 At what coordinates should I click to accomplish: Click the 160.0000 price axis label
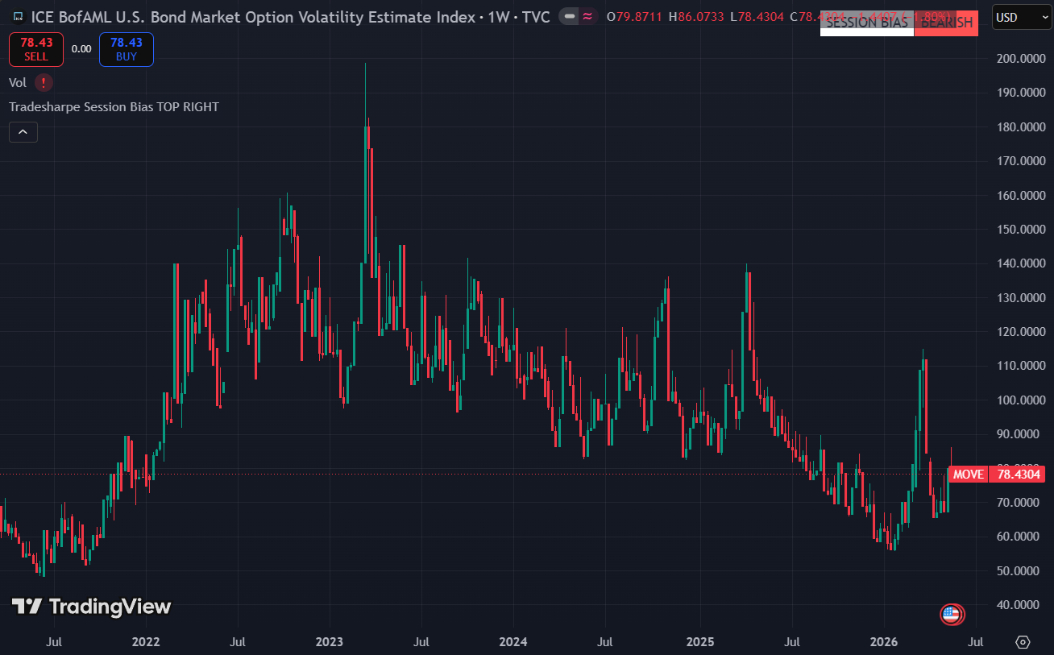click(x=1020, y=195)
